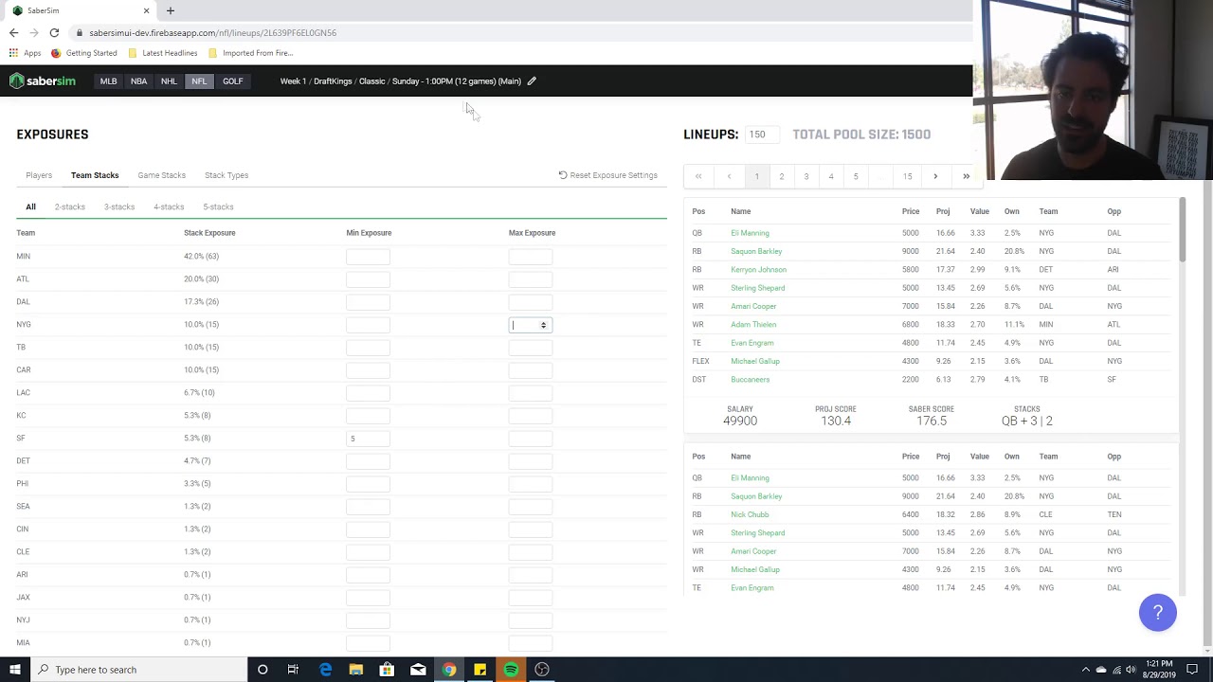The height and width of the screenshot is (682, 1213).
Task: Switch to Chrome on the taskbar
Action: click(x=449, y=670)
